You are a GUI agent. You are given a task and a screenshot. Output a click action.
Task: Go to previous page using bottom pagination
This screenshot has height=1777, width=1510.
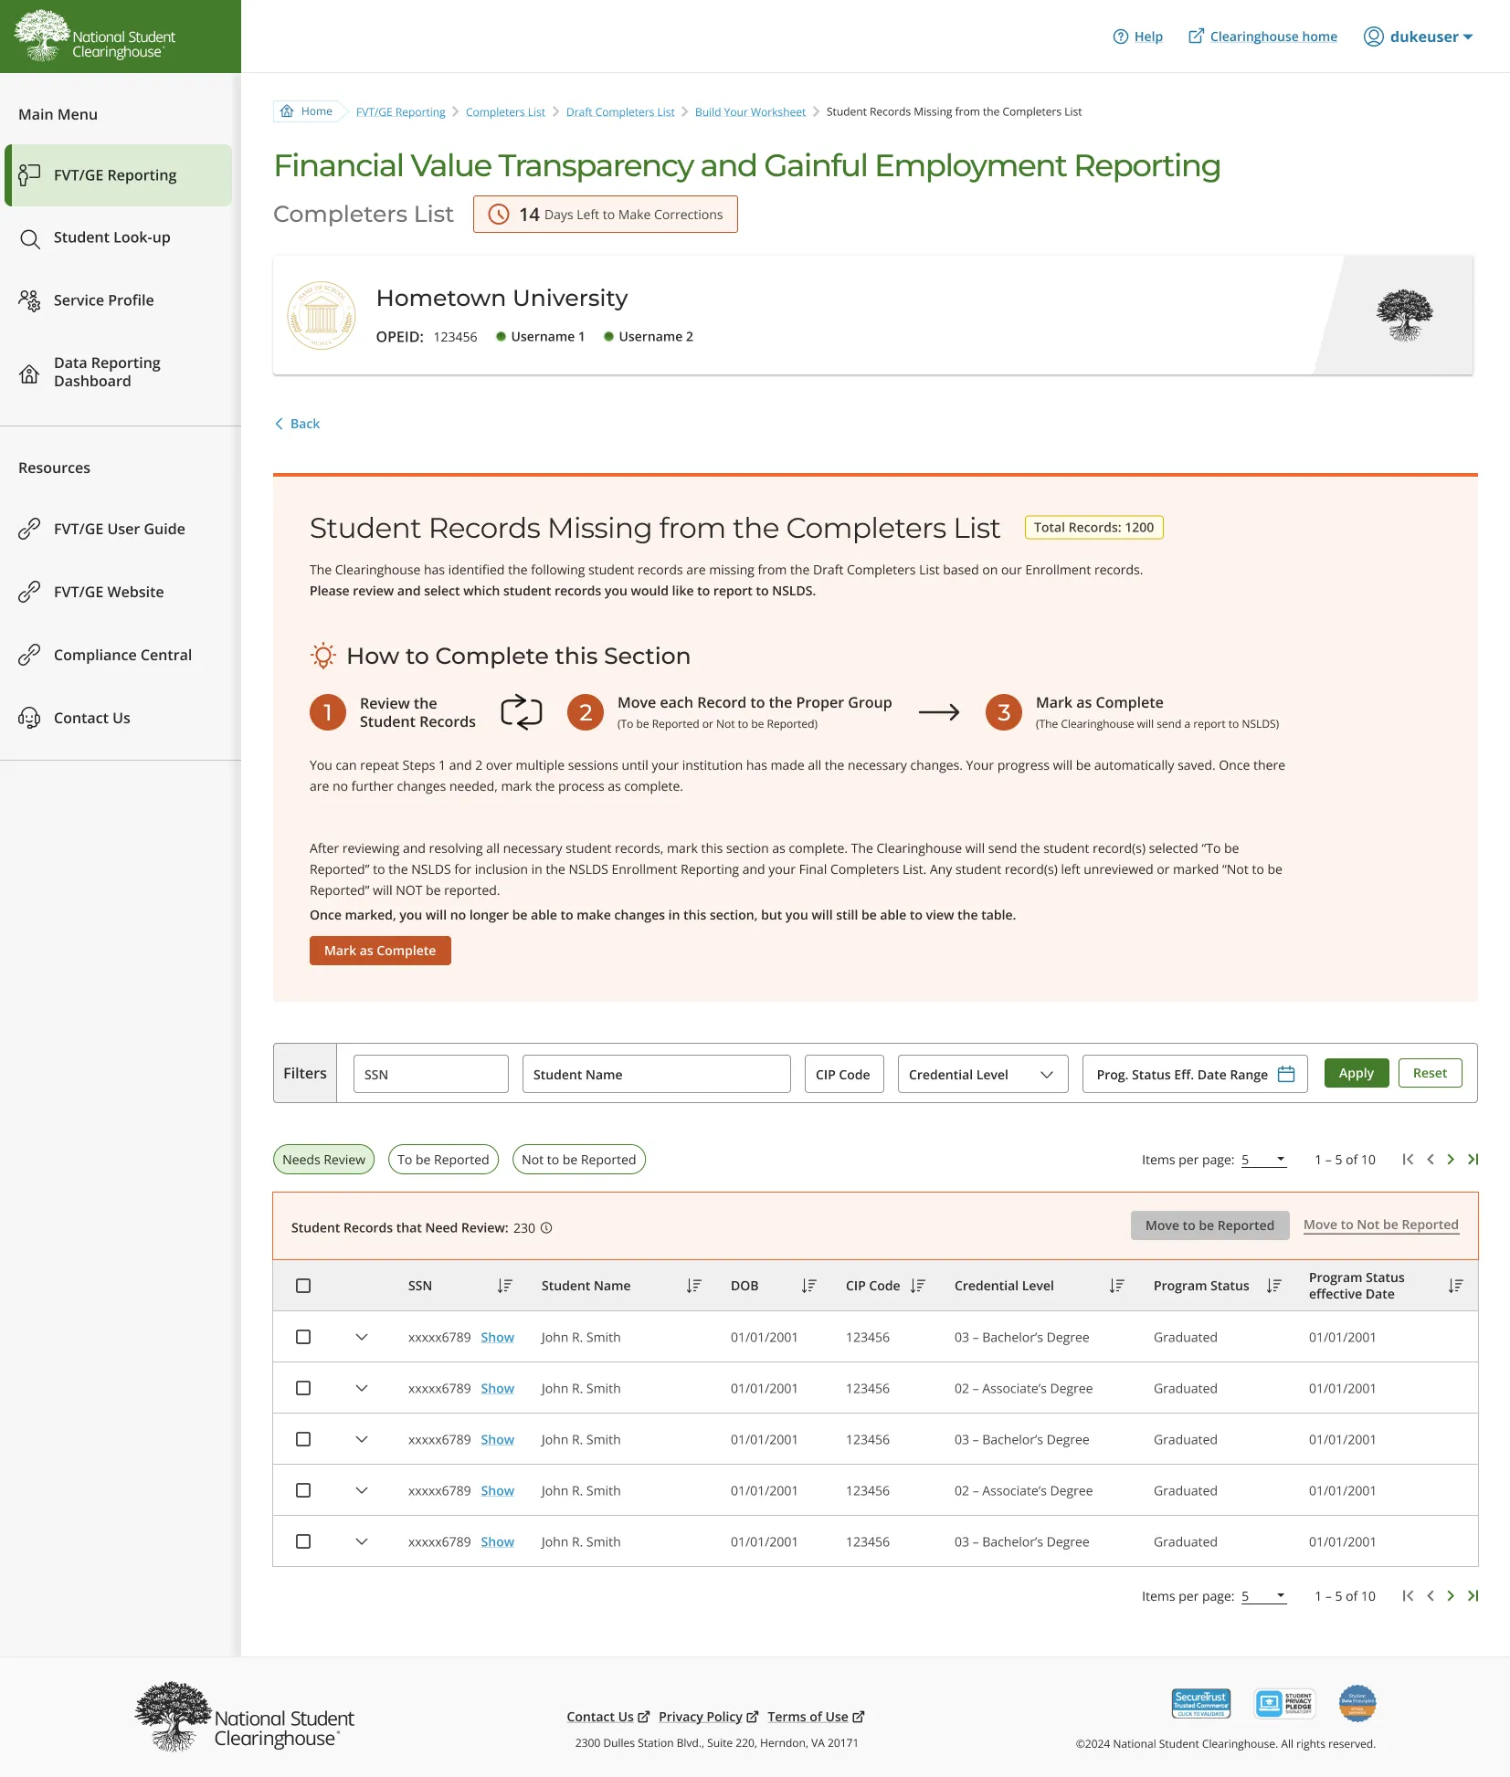[x=1430, y=1595]
